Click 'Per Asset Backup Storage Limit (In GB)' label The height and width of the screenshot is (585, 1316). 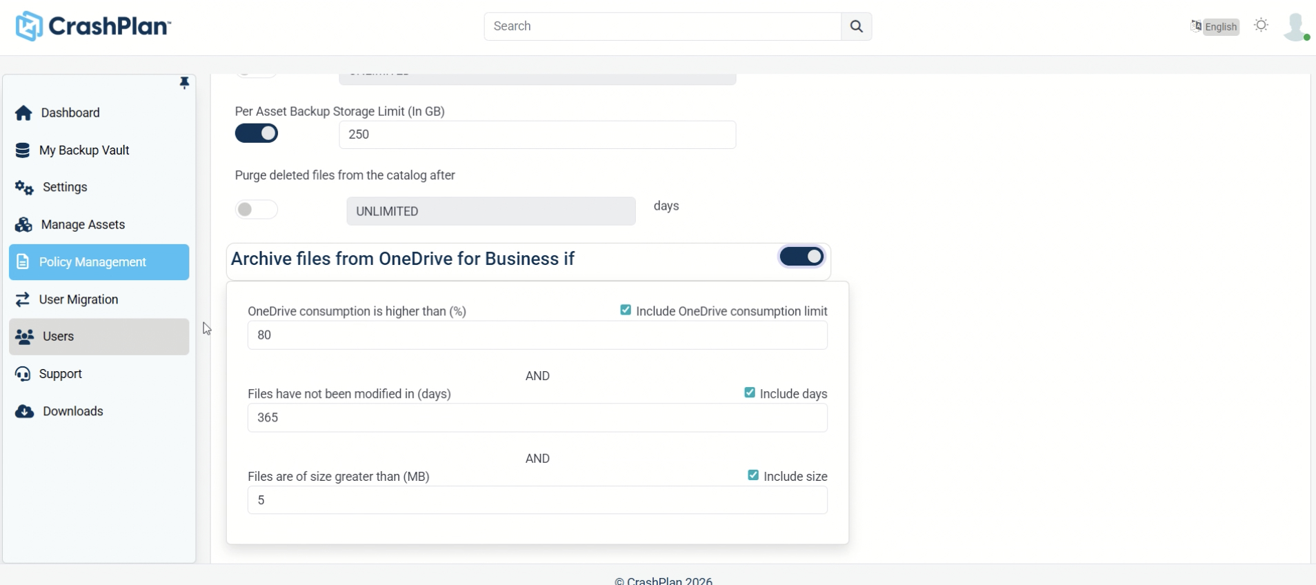[x=340, y=111]
